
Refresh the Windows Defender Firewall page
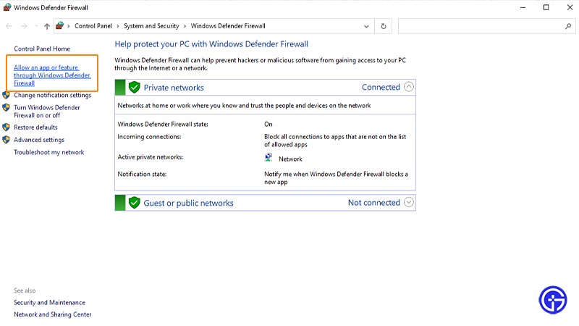(384, 26)
